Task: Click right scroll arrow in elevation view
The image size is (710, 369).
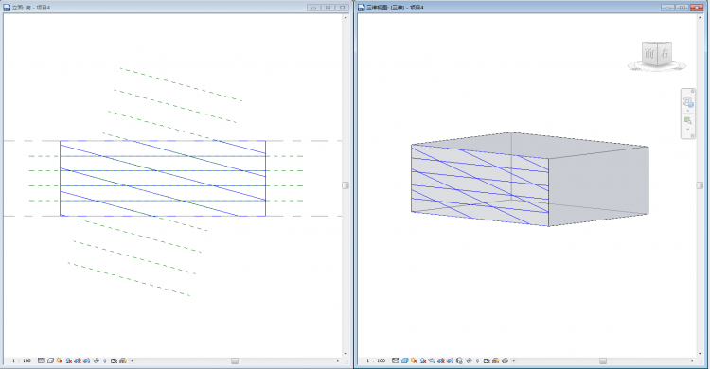Action: point(338,360)
